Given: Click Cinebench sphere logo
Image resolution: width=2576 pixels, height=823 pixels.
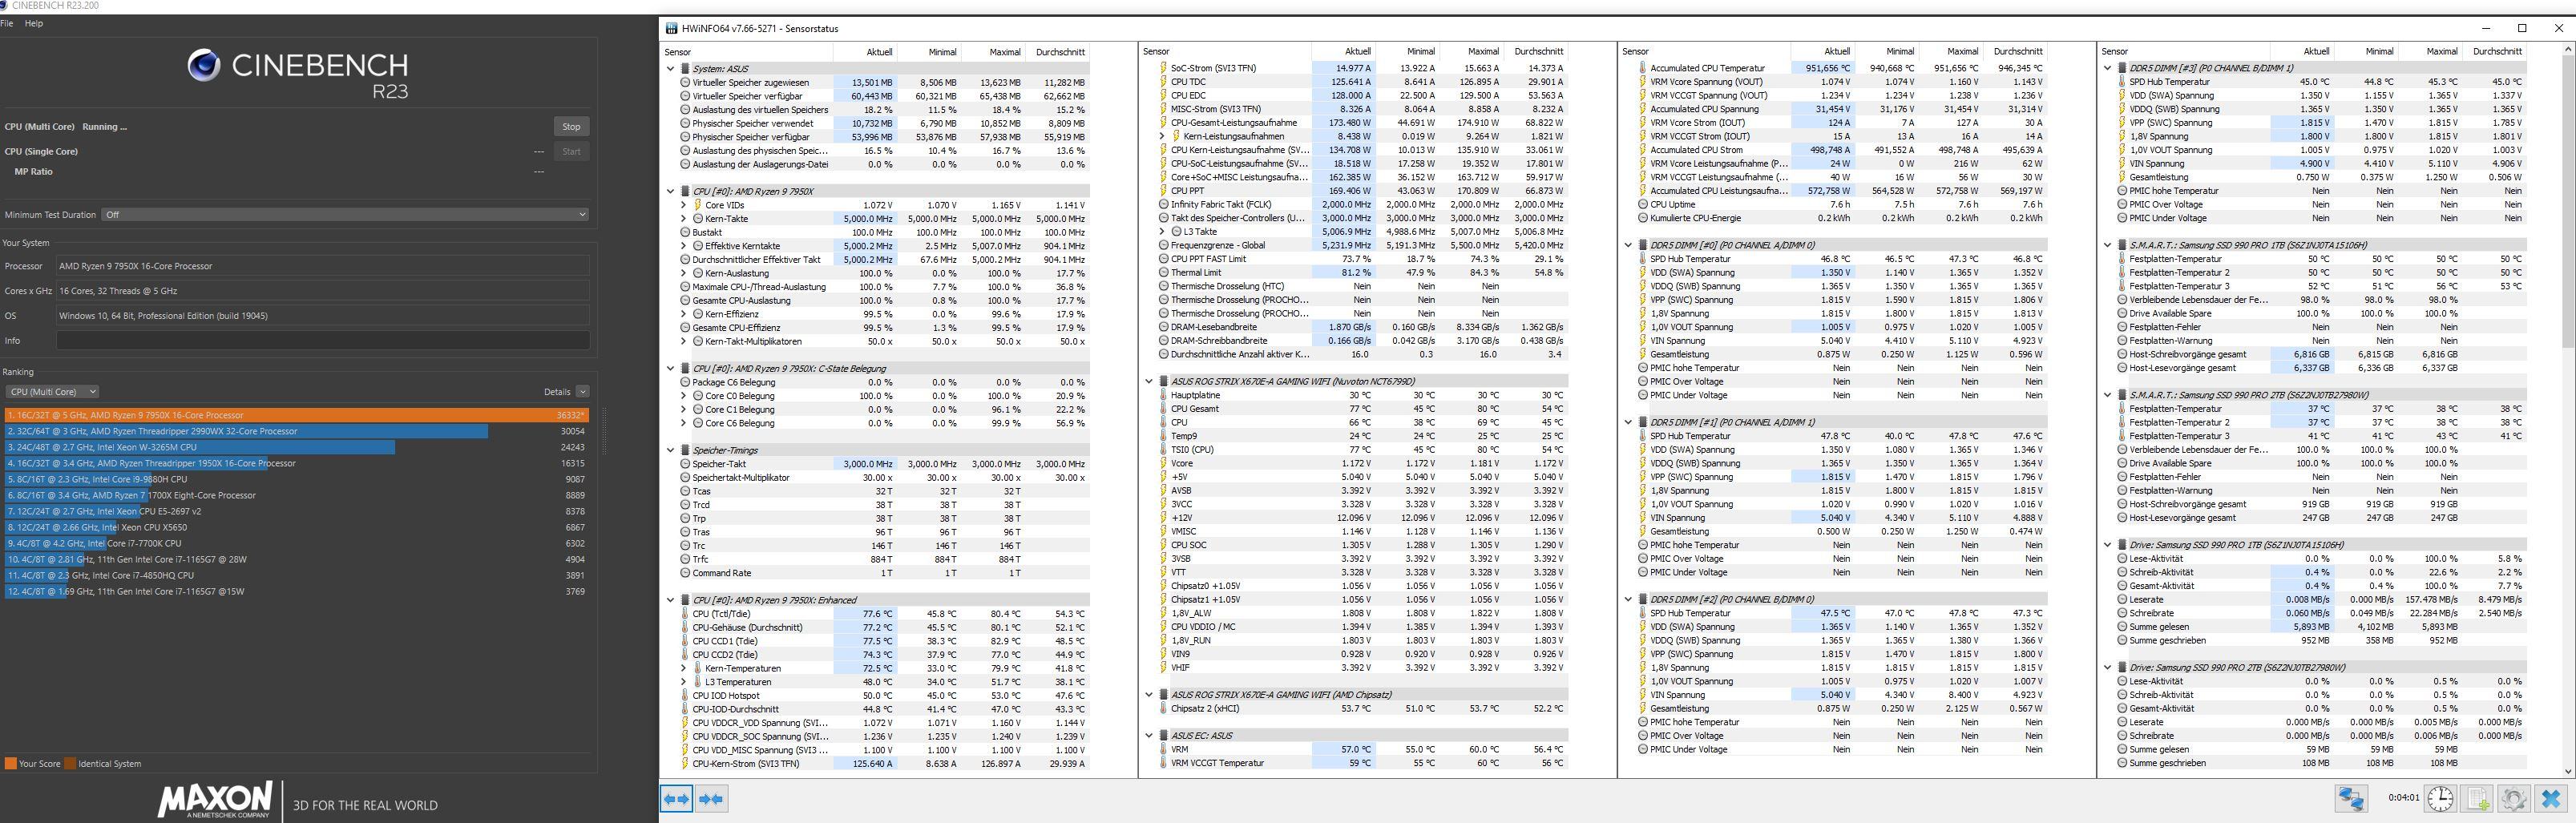Looking at the screenshot, I should point(203,65).
